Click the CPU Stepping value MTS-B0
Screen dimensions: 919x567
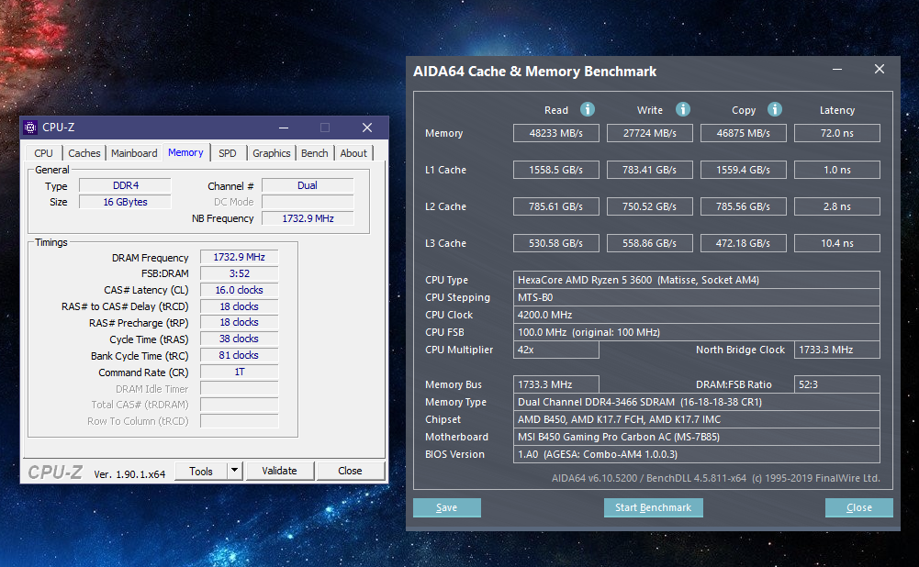696,297
